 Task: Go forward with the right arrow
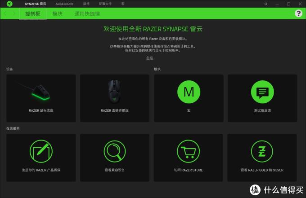[x=14, y=13]
